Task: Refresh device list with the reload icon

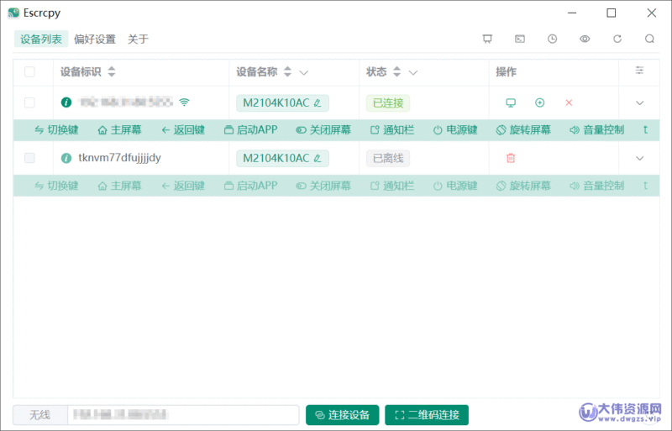Action: [x=617, y=39]
